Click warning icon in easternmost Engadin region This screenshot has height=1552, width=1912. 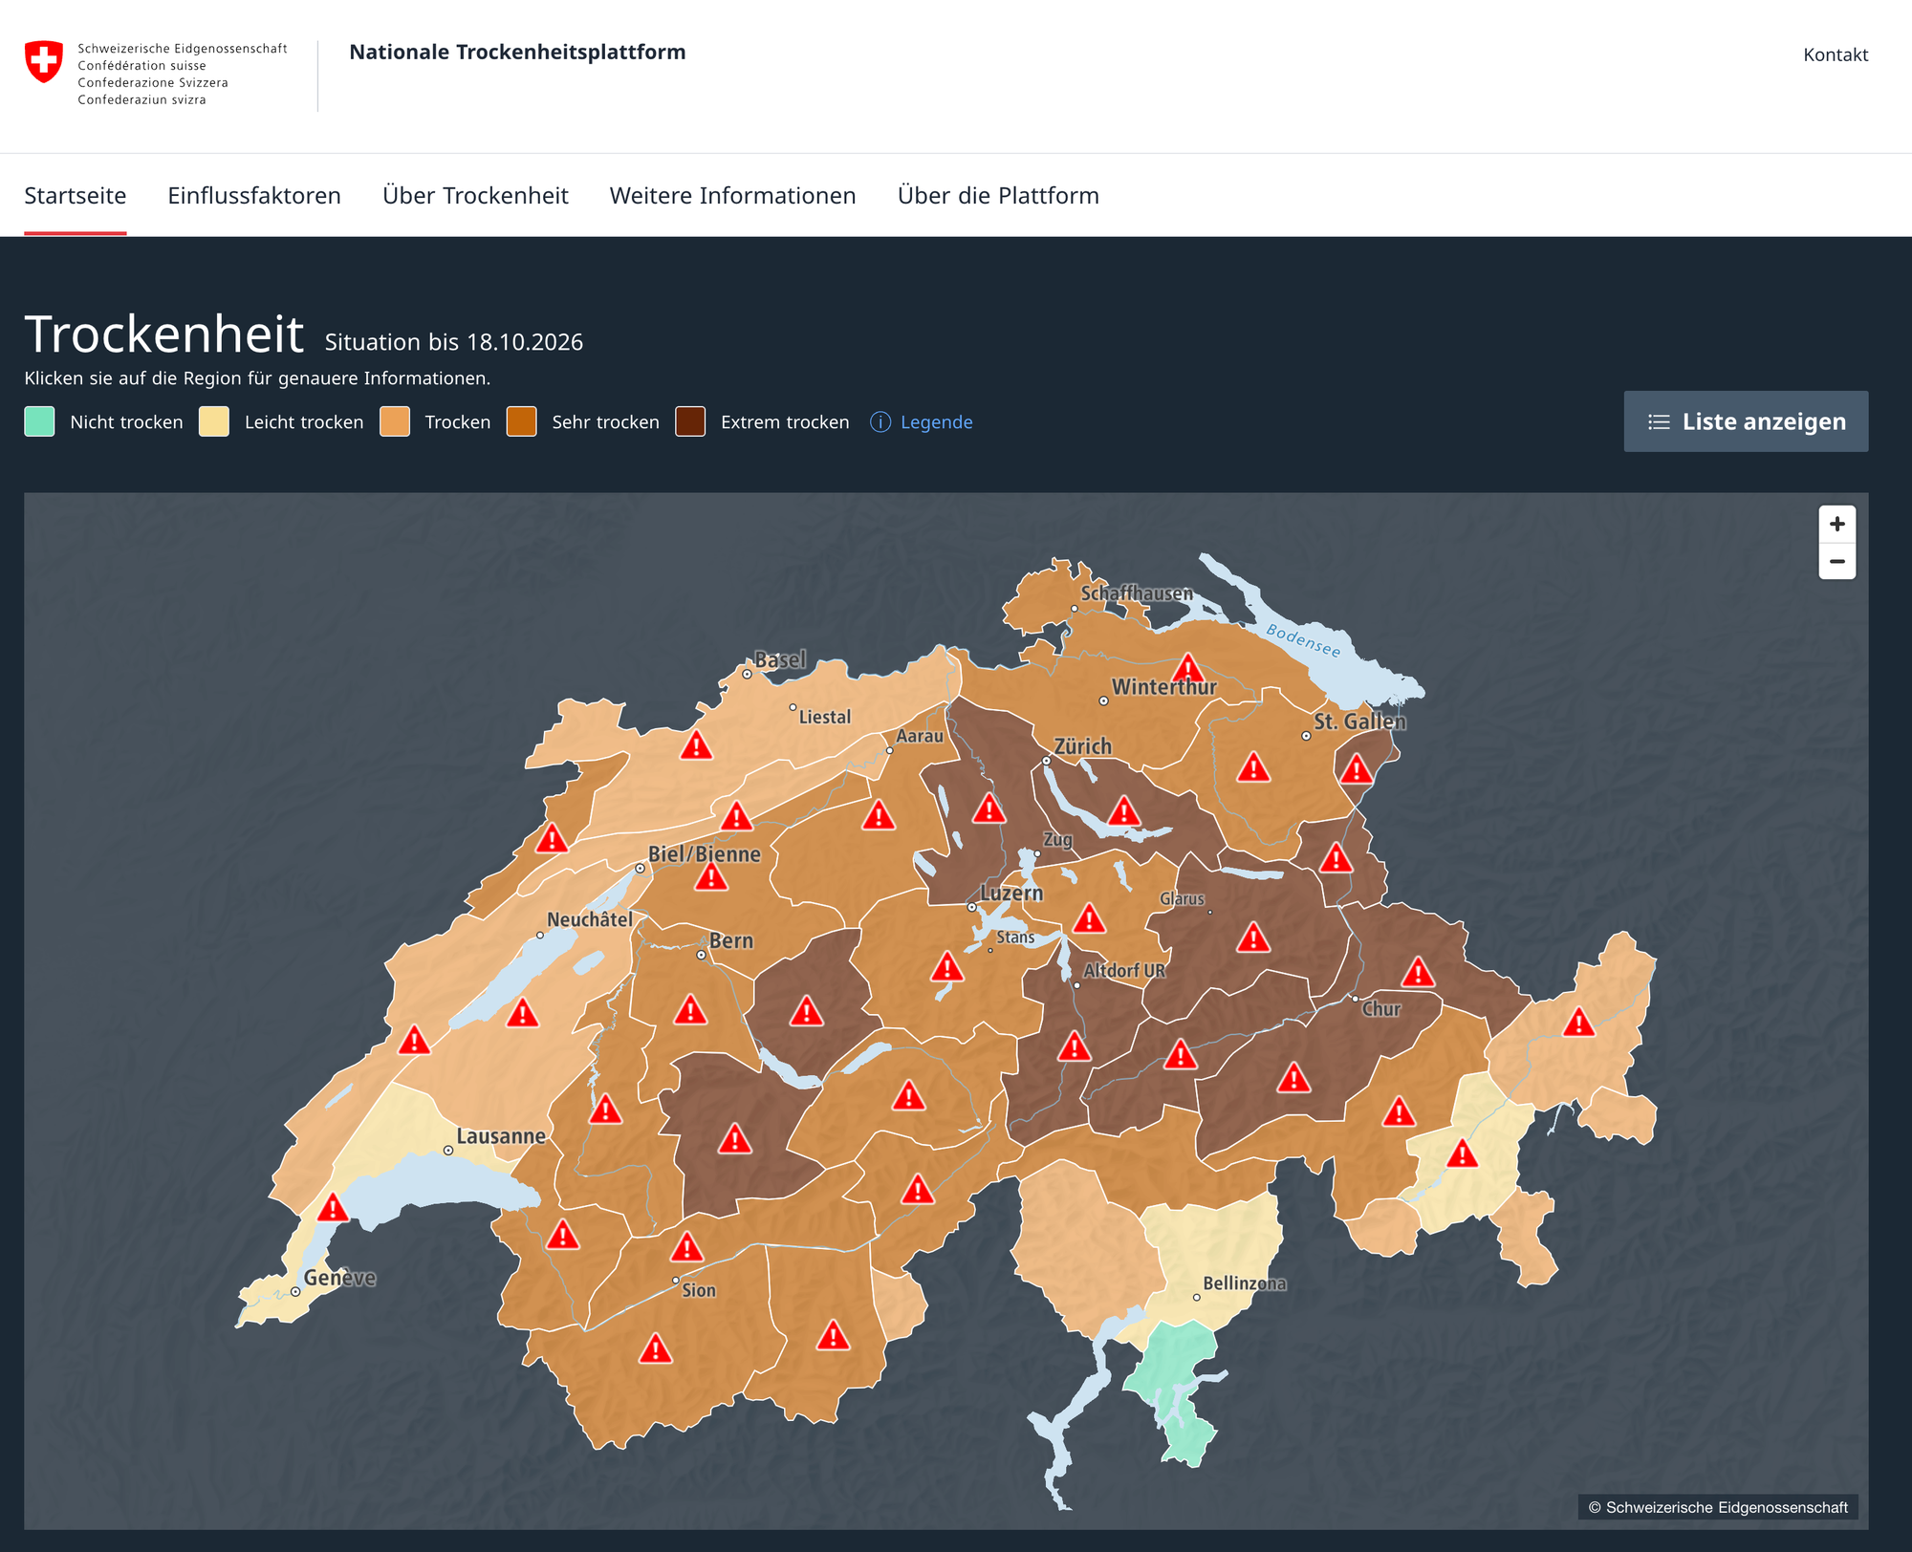1578,1023
